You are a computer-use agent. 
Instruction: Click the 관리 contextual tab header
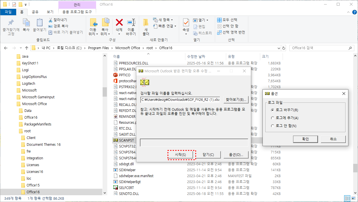(77, 5)
